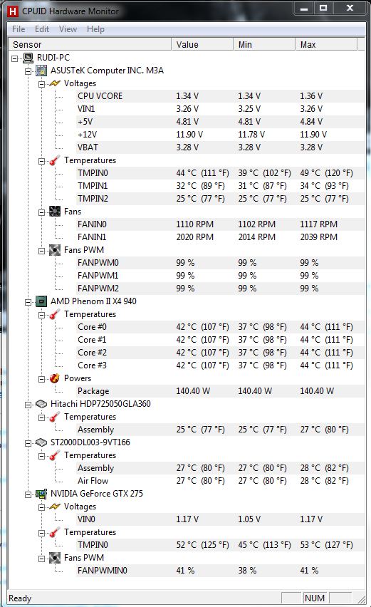The image size is (371, 607).
Task: Open the View menu
Action: 68,29
